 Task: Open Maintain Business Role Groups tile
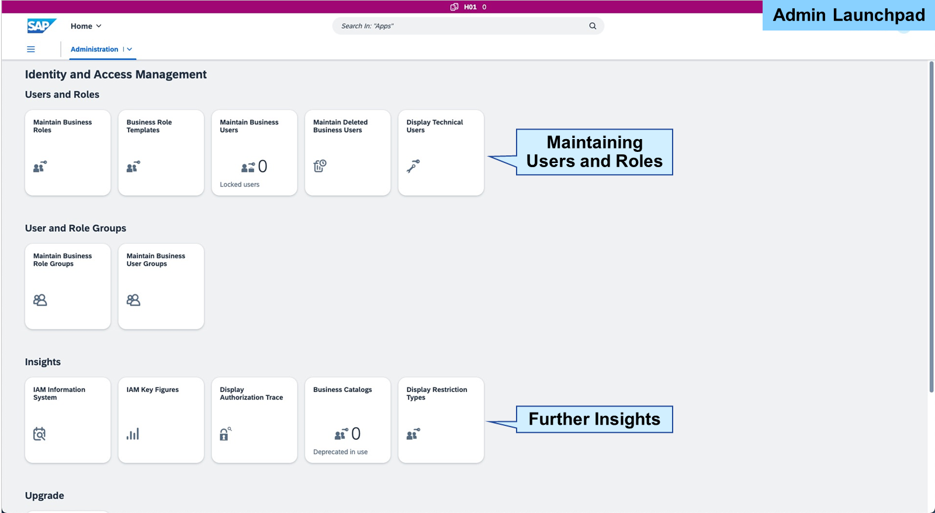(68, 286)
